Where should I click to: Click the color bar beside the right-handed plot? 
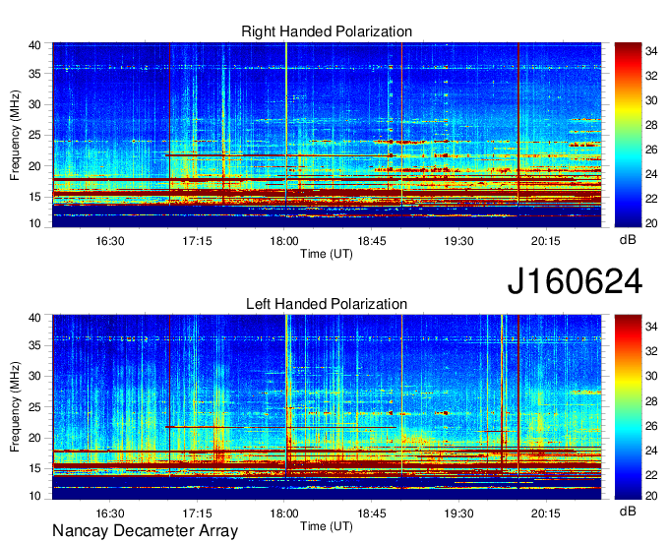point(628,135)
